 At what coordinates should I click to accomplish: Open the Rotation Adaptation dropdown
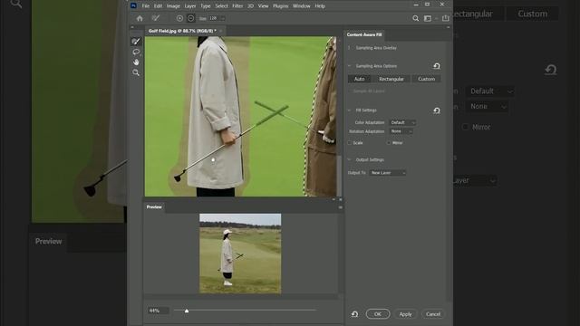(x=401, y=131)
